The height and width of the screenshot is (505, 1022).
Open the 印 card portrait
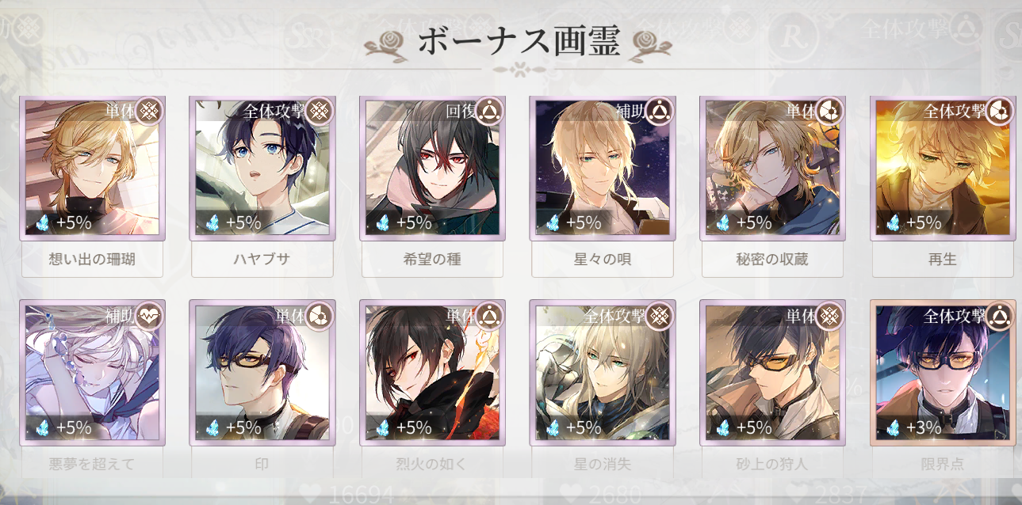pos(262,372)
